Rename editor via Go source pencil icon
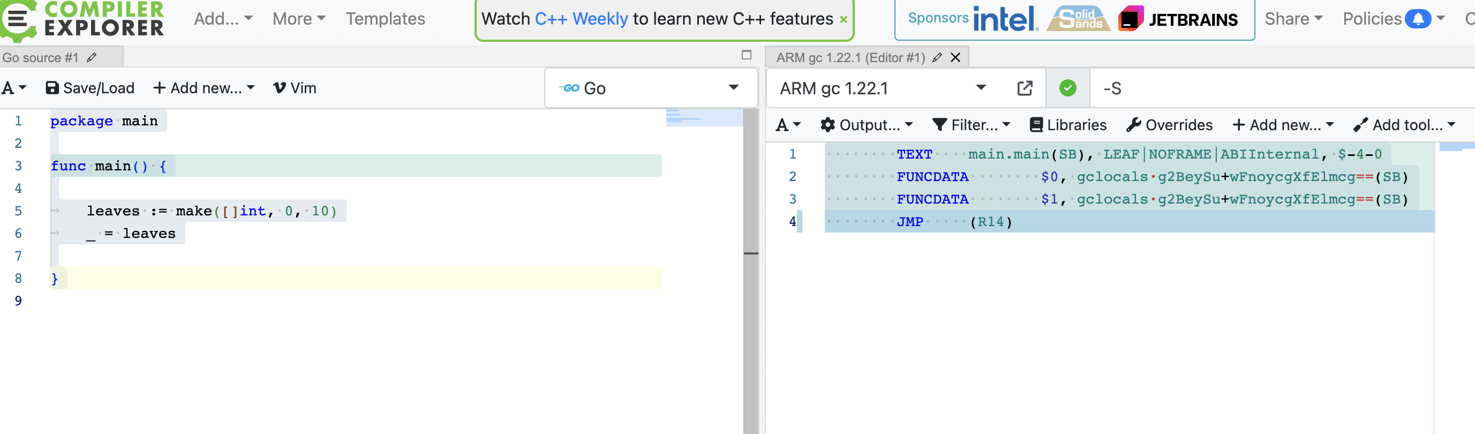Screen dimensions: 1475x434 [92, 58]
